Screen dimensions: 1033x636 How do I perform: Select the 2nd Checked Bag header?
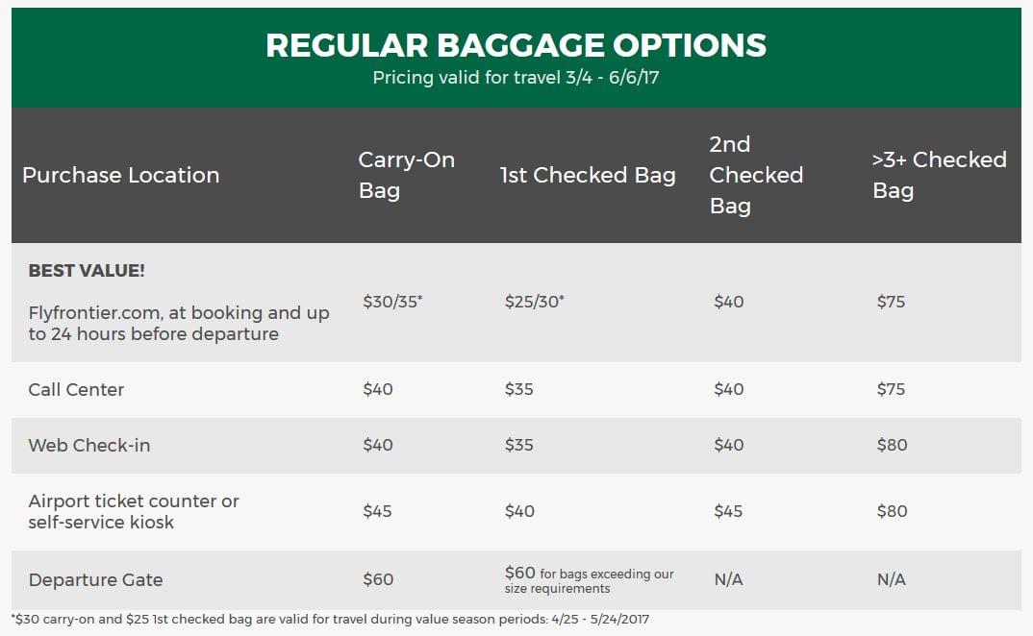coord(756,175)
